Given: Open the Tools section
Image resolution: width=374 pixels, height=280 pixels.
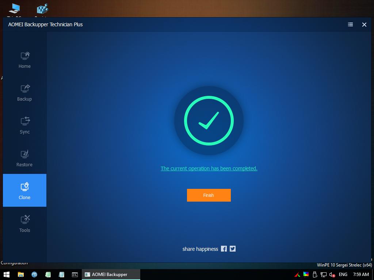Looking at the screenshot, I should (x=24, y=224).
